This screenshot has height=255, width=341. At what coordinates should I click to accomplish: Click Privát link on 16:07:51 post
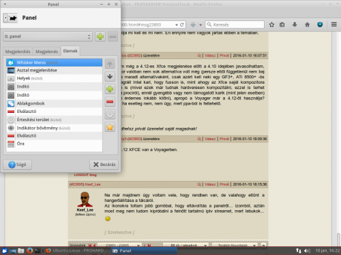tap(224, 56)
